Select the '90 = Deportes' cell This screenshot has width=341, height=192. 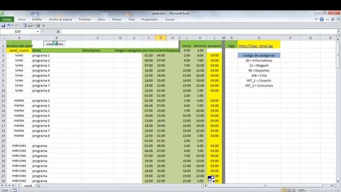pyautogui.click(x=259, y=70)
